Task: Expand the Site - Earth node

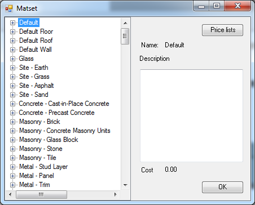Action: click(x=12, y=68)
